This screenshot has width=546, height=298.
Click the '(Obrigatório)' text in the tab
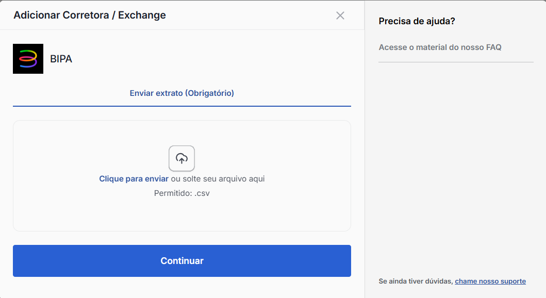coord(209,93)
